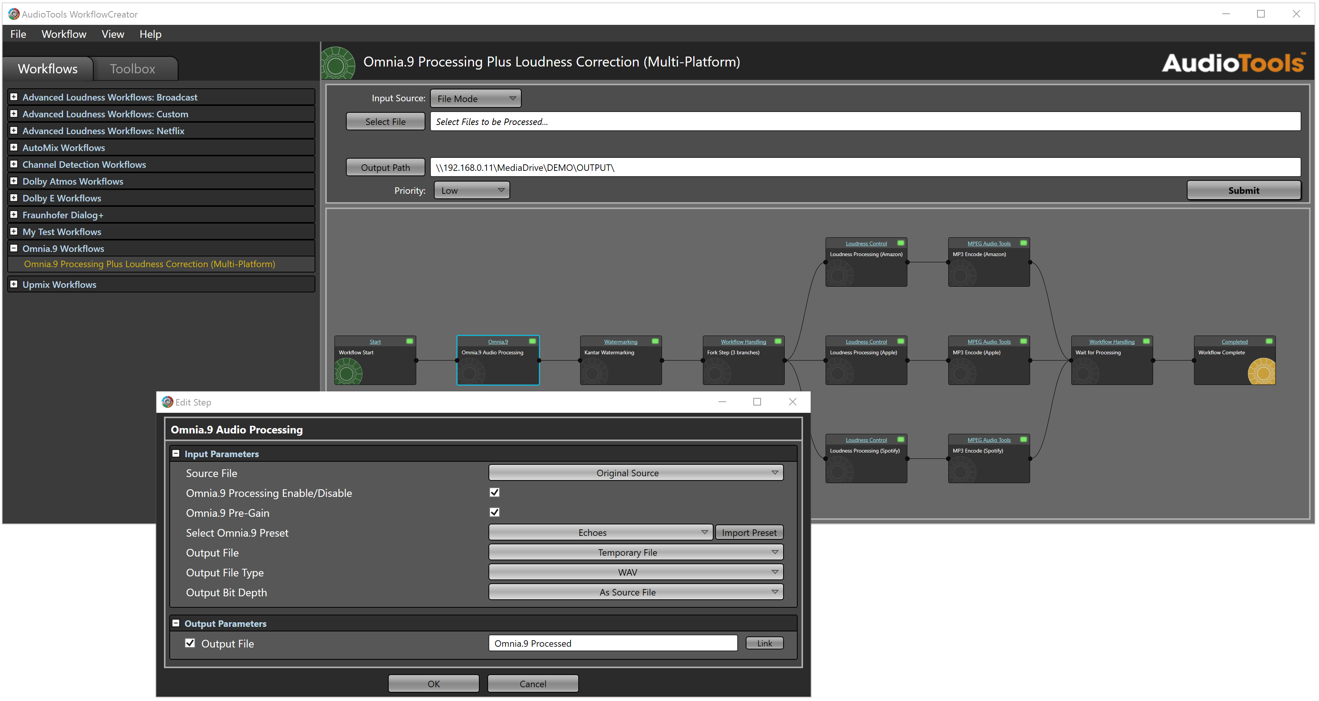Click the Link button next to Omnia.9 Processed
Viewport: 1319px width, 701px height.
[764, 643]
